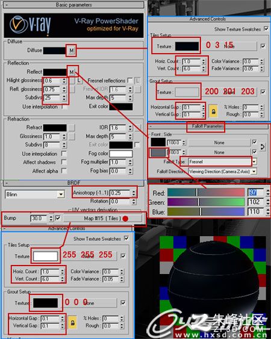Click the gray Falloff side color swatch

pyautogui.click(x=158, y=152)
